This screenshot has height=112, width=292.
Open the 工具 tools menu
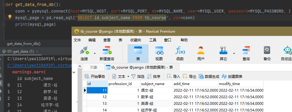coord(153,40)
